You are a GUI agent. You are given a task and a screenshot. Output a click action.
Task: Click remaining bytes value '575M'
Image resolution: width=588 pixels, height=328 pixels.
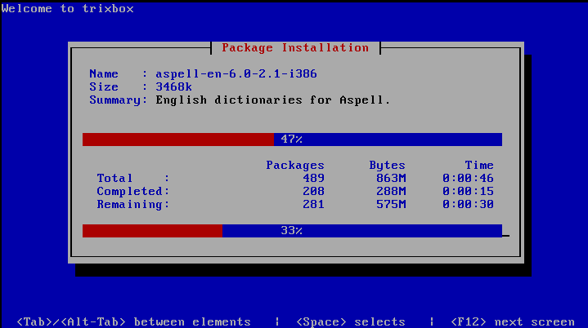[391, 204]
